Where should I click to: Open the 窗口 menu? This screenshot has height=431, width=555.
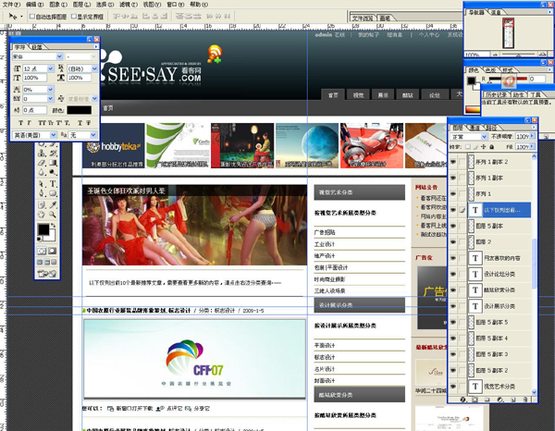click(176, 5)
